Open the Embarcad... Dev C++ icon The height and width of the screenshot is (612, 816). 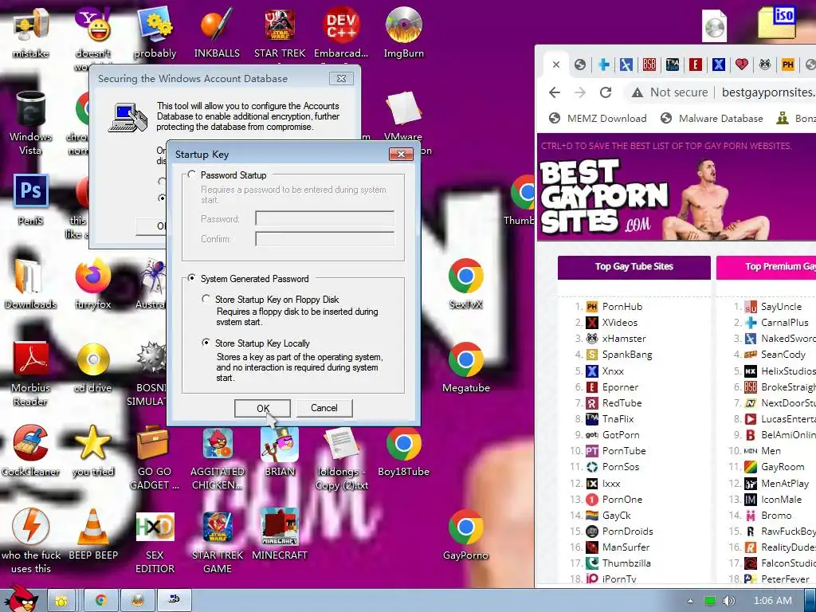coord(341,32)
